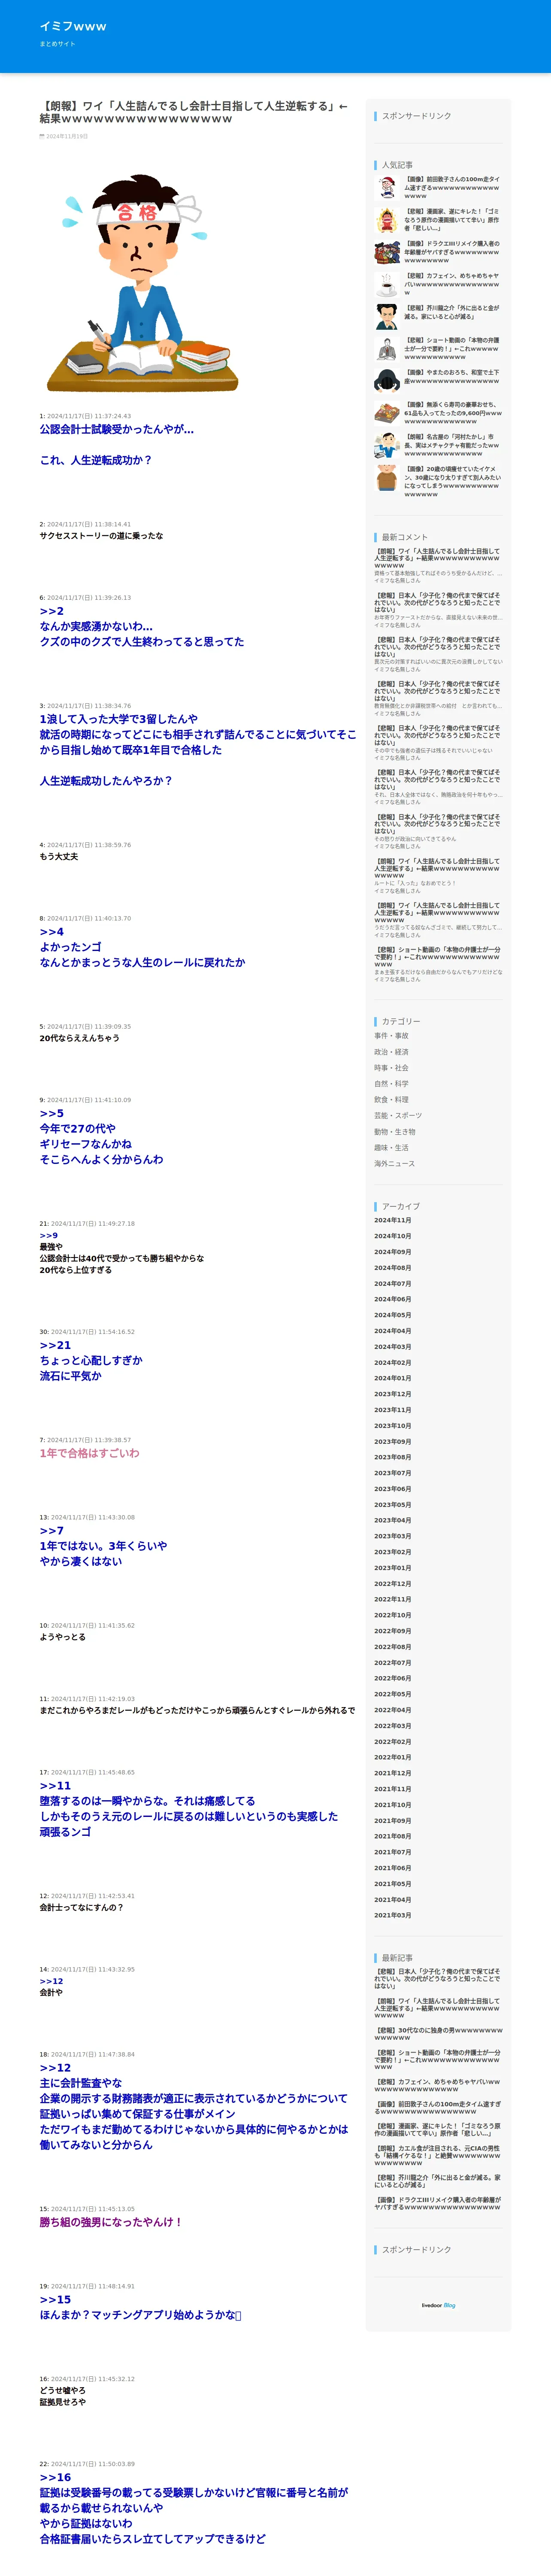Image resolution: width=551 pixels, height=2576 pixels.
Task: Open the article headline about 会計士目指して人生逆転
Action: [x=194, y=112]
